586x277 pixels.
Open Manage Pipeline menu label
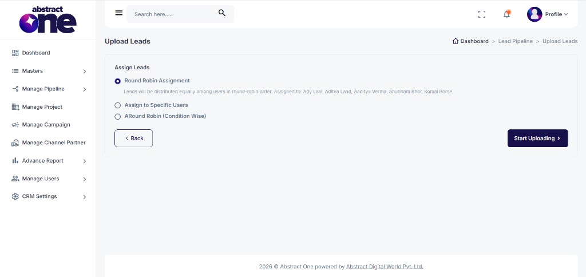pos(43,89)
